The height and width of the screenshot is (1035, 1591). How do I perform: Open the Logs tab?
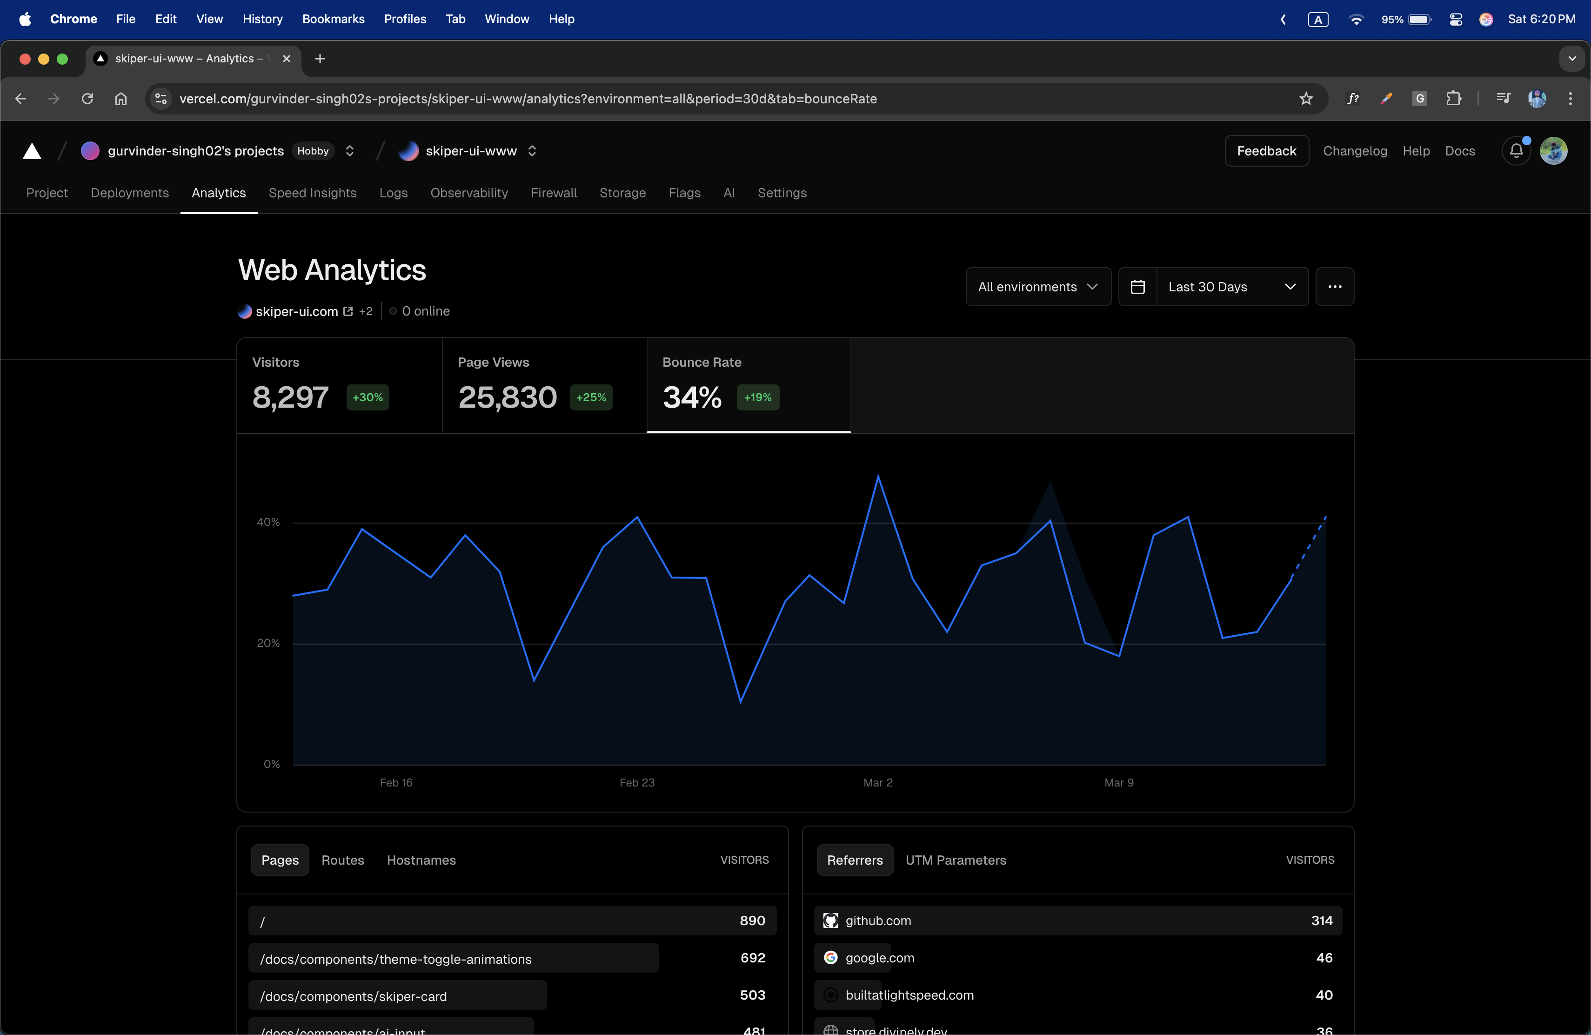(x=394, y=193)
